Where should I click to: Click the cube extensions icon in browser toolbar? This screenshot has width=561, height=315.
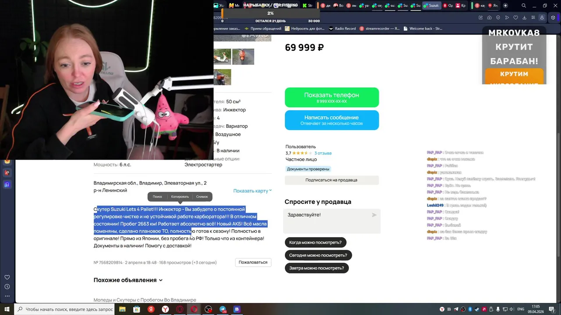pos(553,17)
